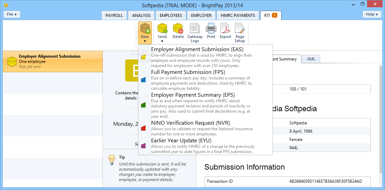Click the yellow EAS envelope icon
Viewport: 385px width, 190px height.
click(144, 57)
